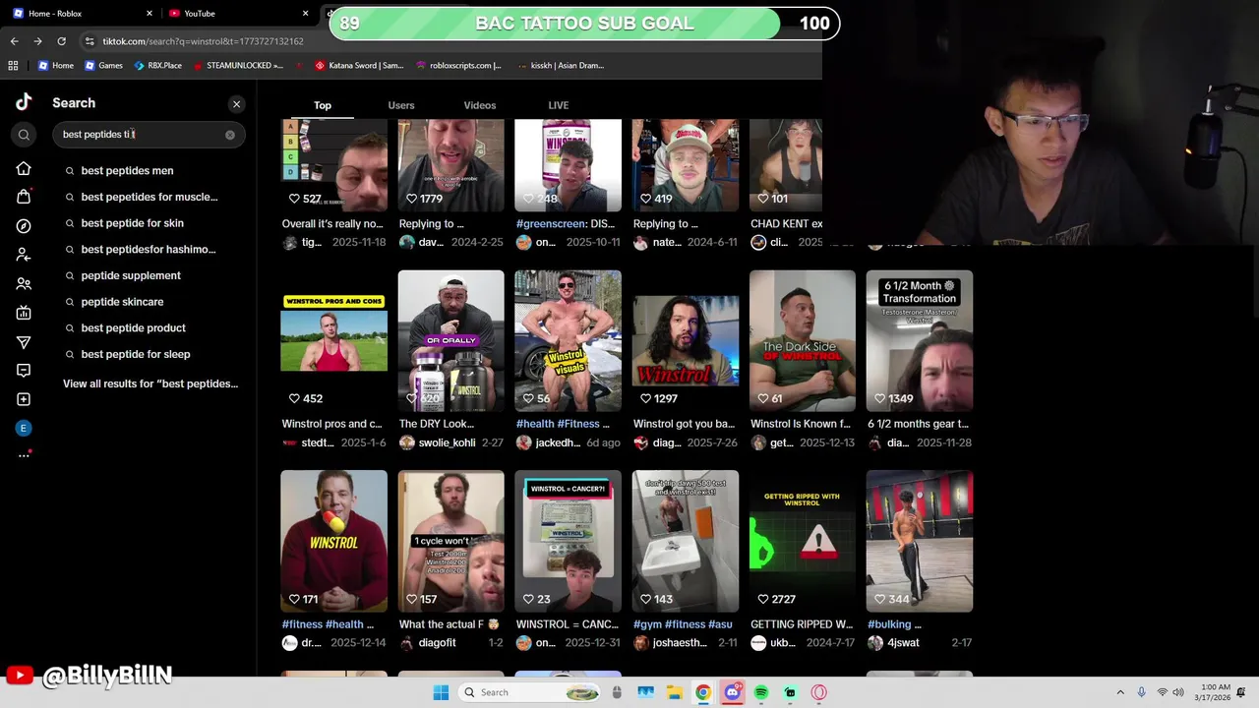
Task: Open the 'robloxscripts.com' bookmark
Action: [458, 65]
